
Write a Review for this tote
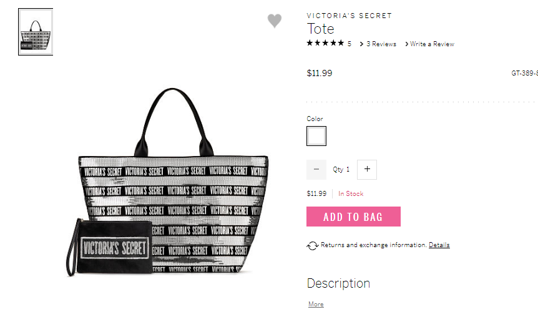point(432,44)
